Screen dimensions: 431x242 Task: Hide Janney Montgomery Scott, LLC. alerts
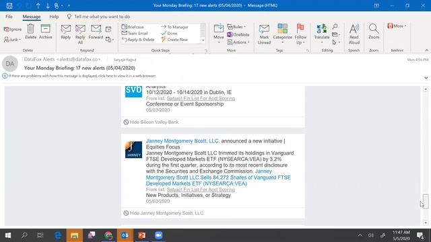pyautogui.click(x=164, y=213)
